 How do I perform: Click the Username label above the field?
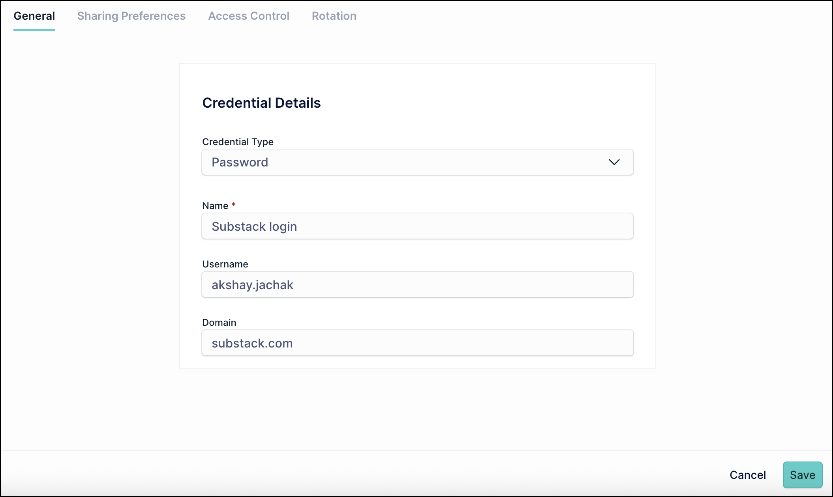coord(225,264)
